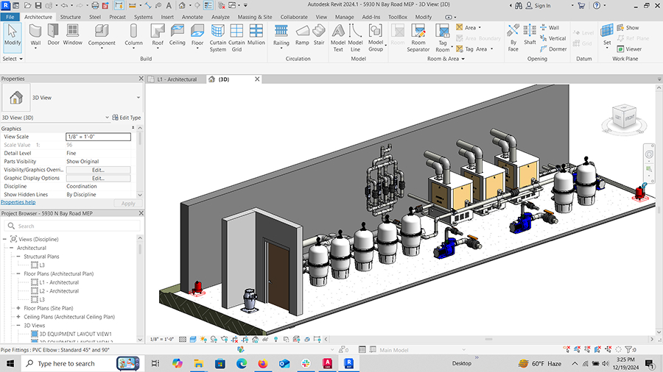Use the Tag Room tool

click(443, 38)
